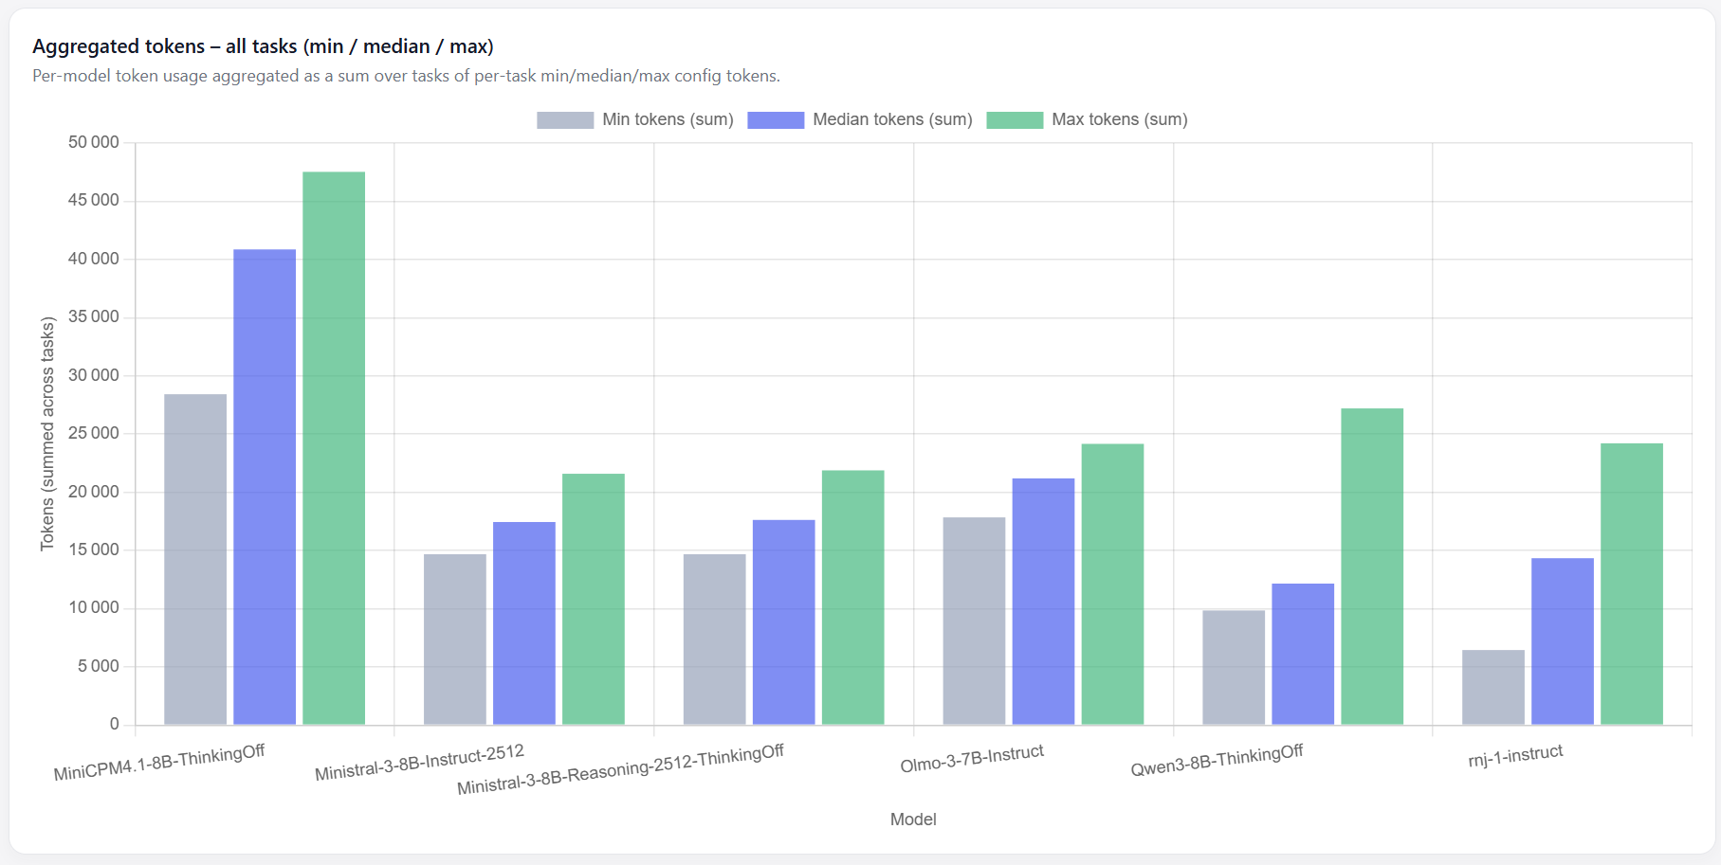Click Ministral-3-8B-Reasoning-2512 gray min bar

(715, 640)
